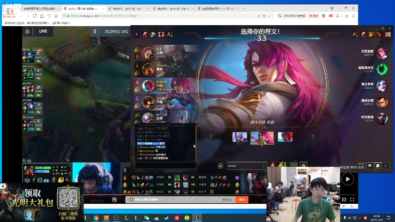Open the ward skin selector icon

point(294,165)
